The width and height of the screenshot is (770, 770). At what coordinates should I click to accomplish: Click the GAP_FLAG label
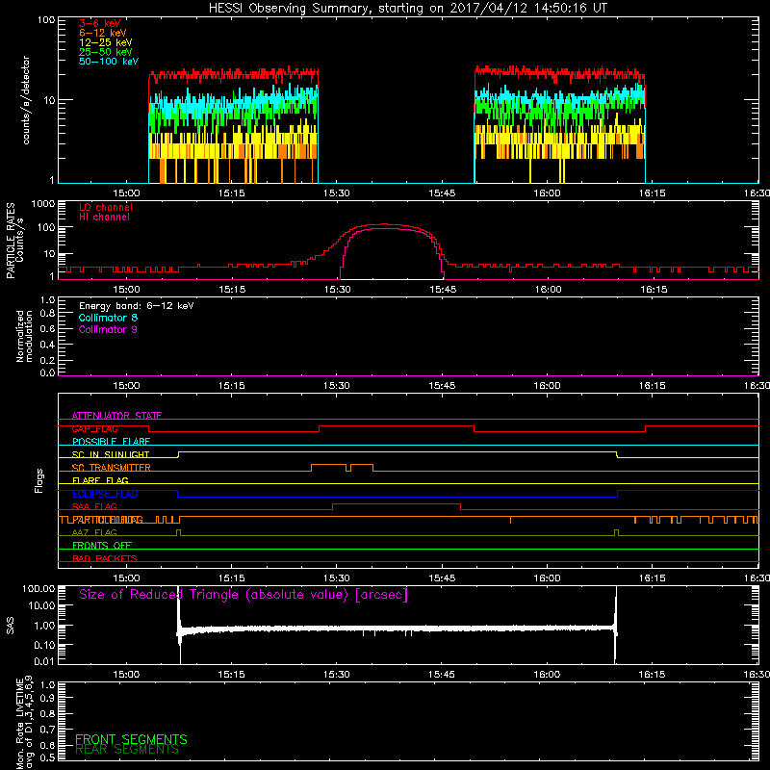[94, 428]
